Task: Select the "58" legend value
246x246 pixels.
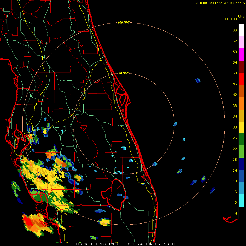Action: (235, 52)
